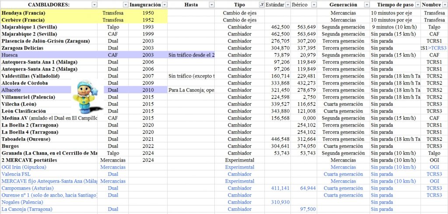
Task: Click the active filter icon on Tipo
Action: [x=262, y=4]
